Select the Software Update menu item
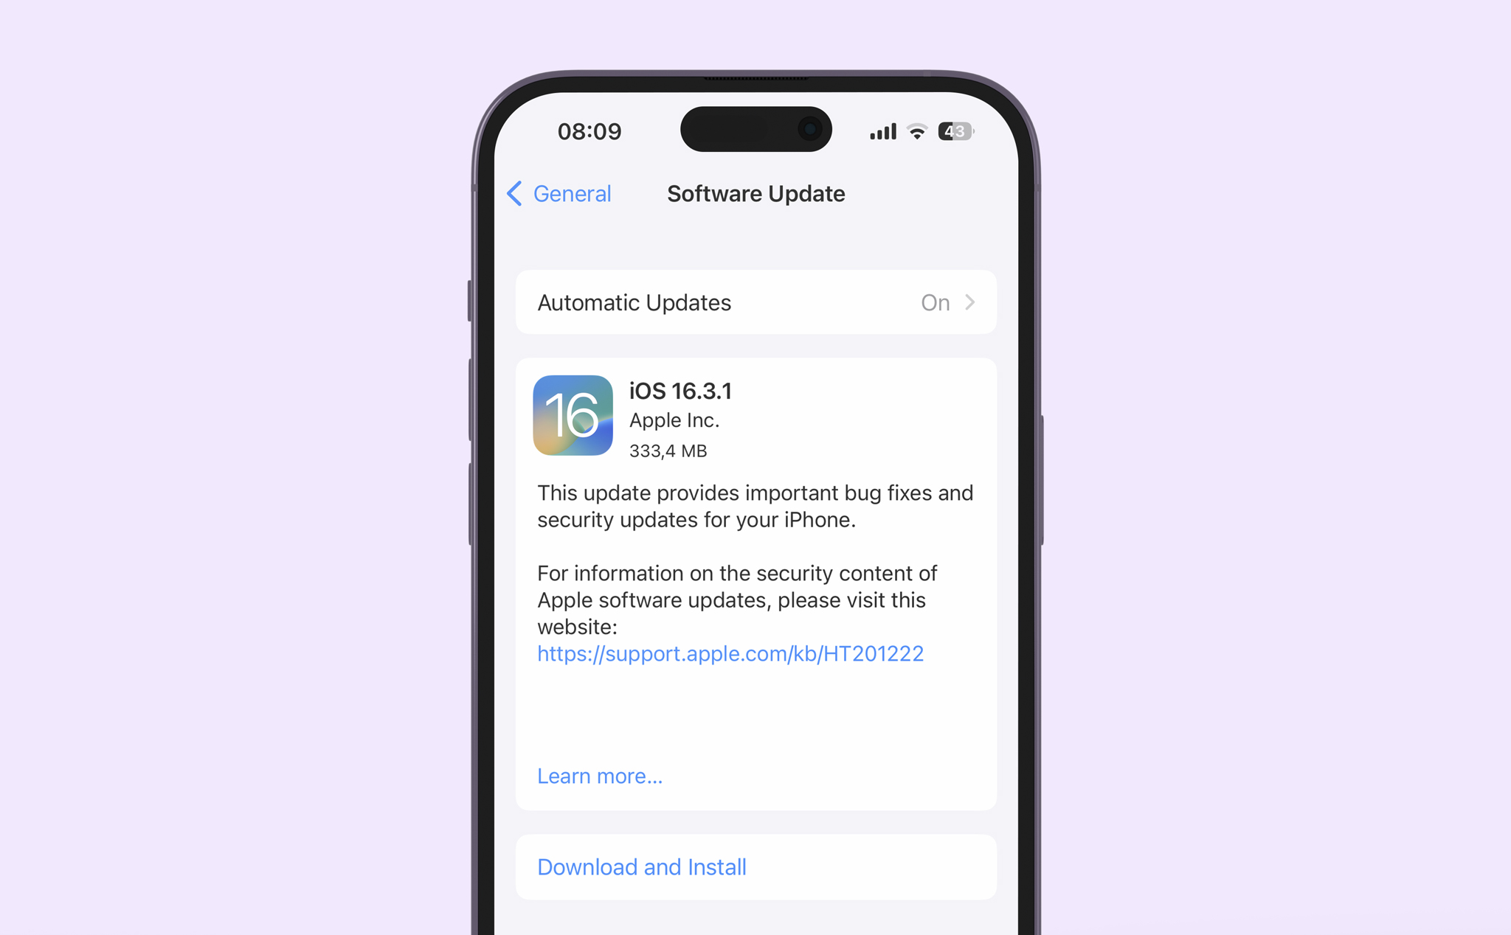 pos(755,194)
